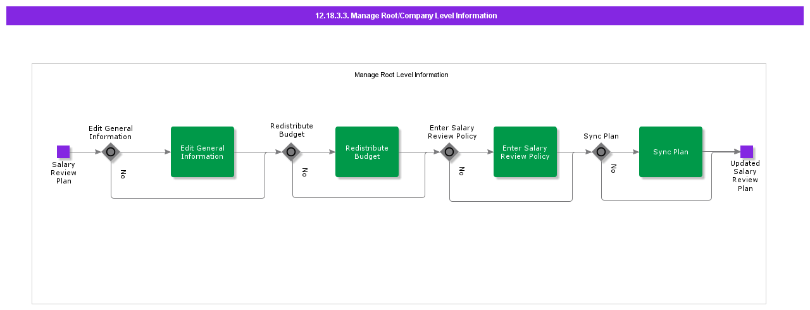Click the Salary Review Plan label text

[x=64, y=173]
